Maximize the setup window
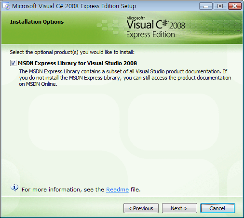Image resolution: width=244 pixels, height=218 pixels. [220, 6]
